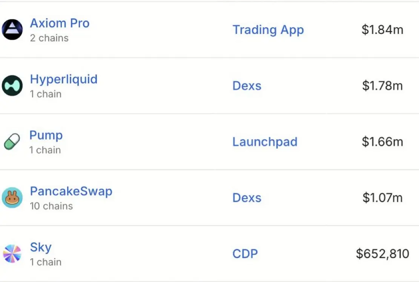Click the Hyperliquid logo icon
Screen dimensions: 419x282
pos(12,86)
